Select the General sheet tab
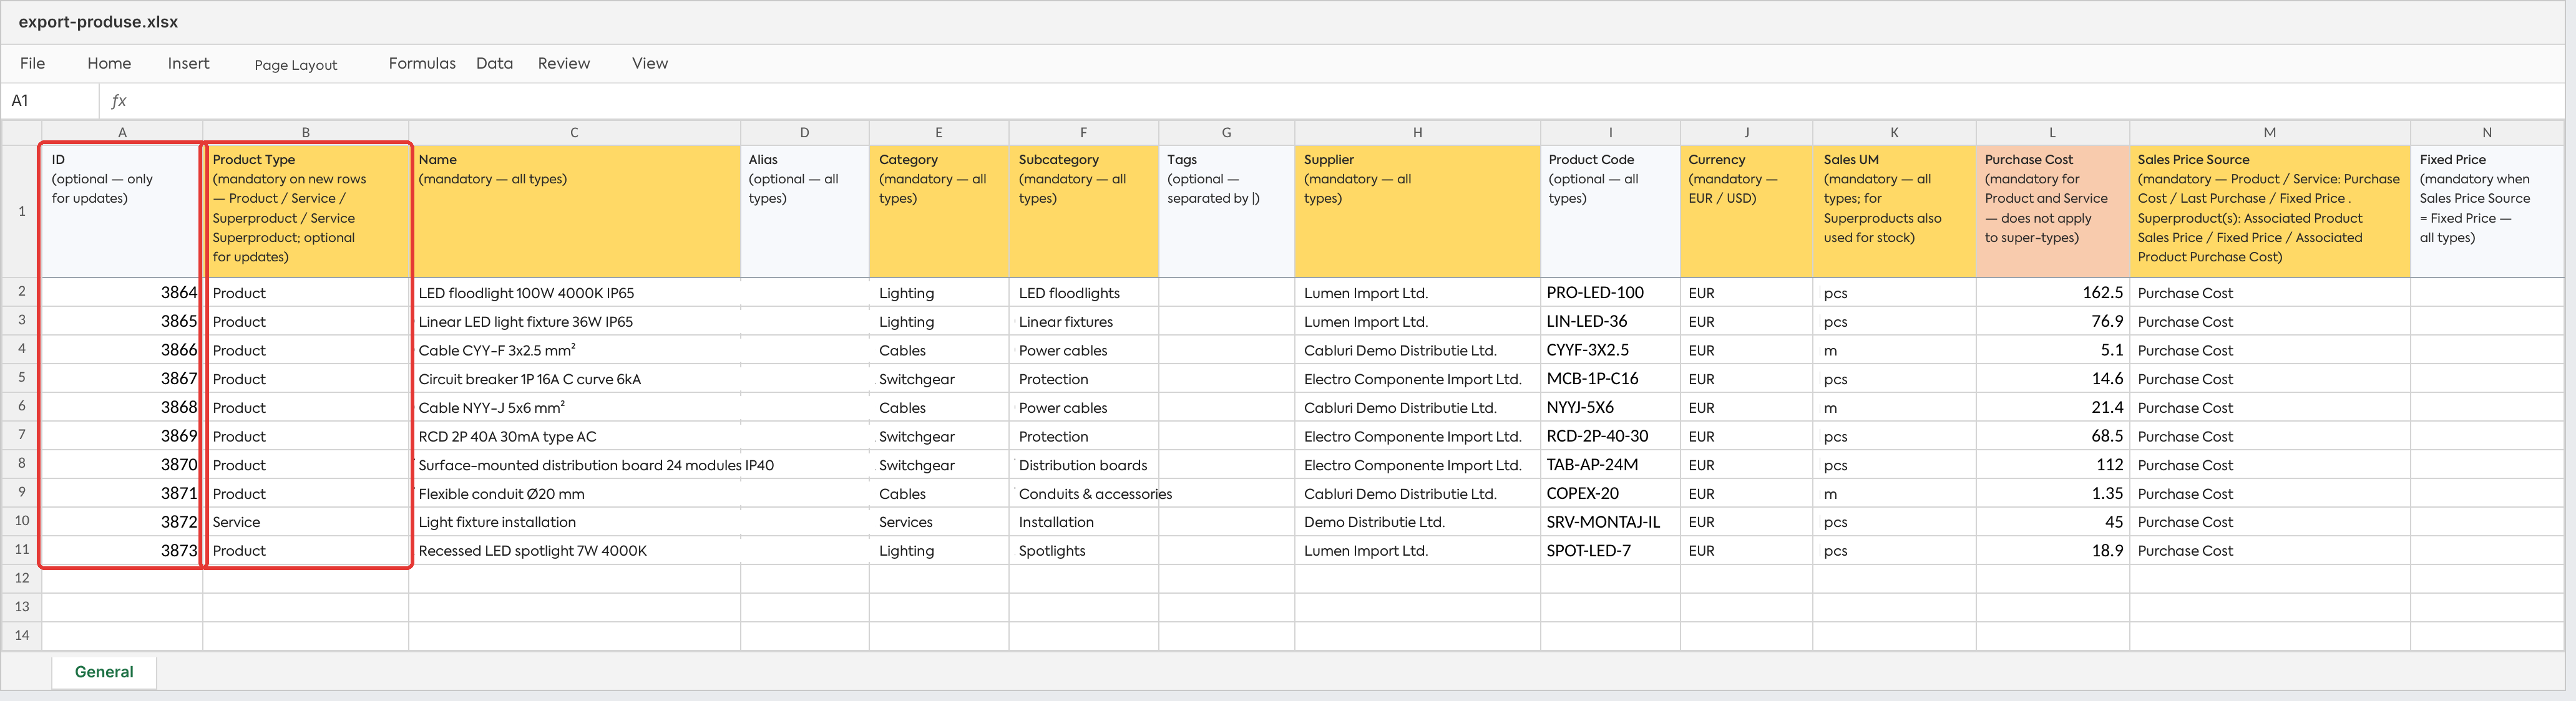 click(x=104, y=672)
